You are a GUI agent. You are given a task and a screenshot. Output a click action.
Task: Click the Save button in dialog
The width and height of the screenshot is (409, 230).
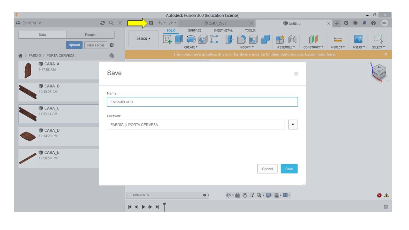coord(289,169)
